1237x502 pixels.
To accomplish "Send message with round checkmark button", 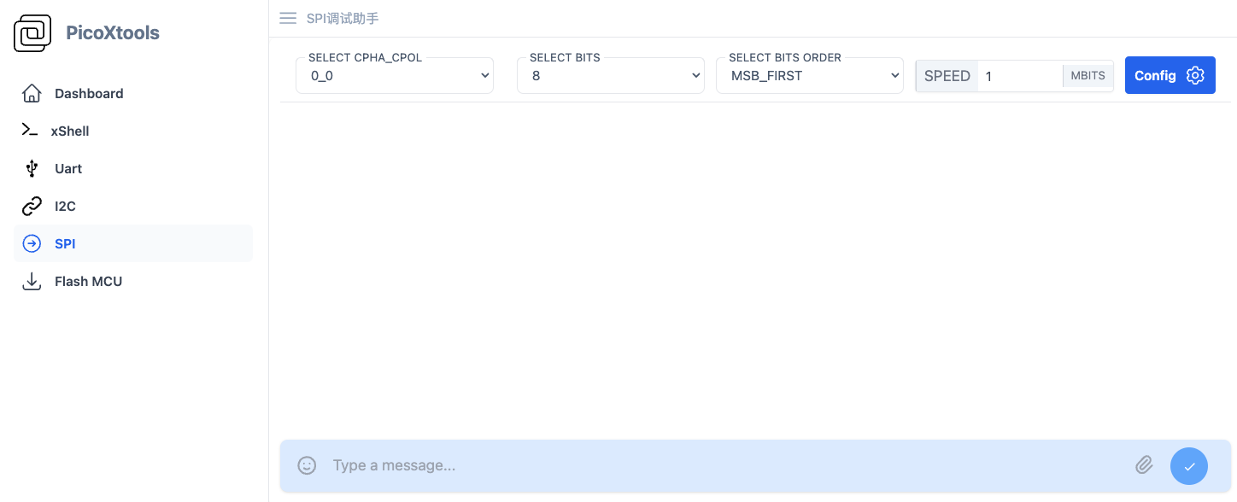I will click(1189, 466).
